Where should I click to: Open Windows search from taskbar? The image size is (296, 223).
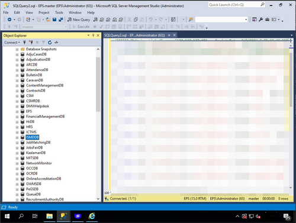click(21, 216)
